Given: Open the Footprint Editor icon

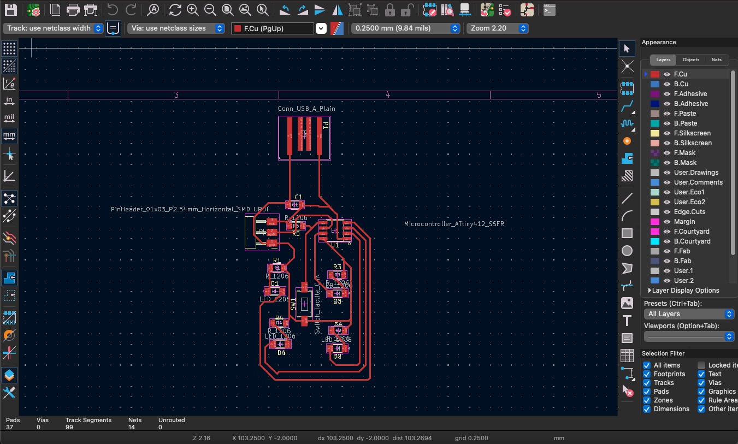Looking at the screenshot, I should click(429, 9).
